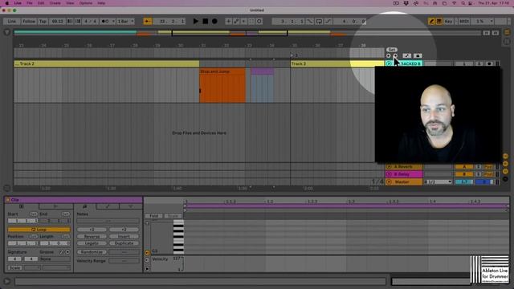514x289 pixels.
Task: Open the 1 Bar quantization dropdown
Action: tap(125, 22)
